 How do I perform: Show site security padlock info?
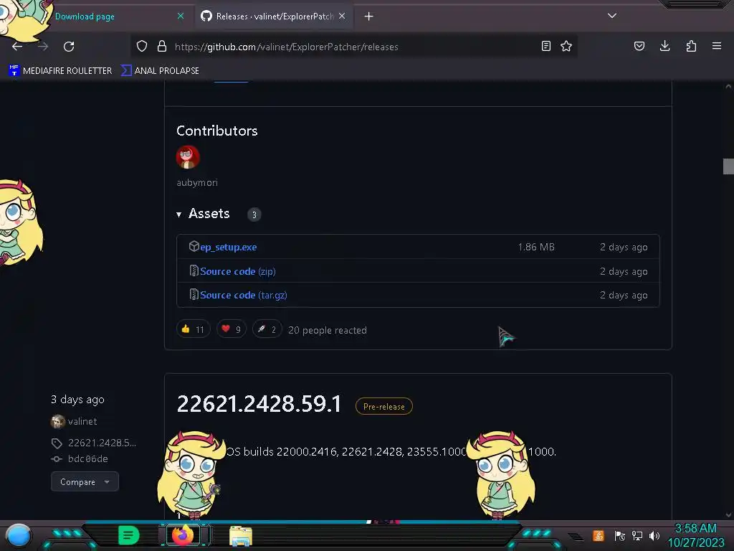point(162,47)
